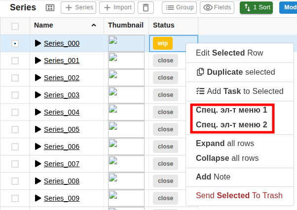Expand the Series_000 row triangle
The image size is (297, 210).
(38, 43)
